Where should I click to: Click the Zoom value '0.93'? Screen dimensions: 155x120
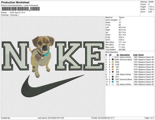tap(150, 12)
